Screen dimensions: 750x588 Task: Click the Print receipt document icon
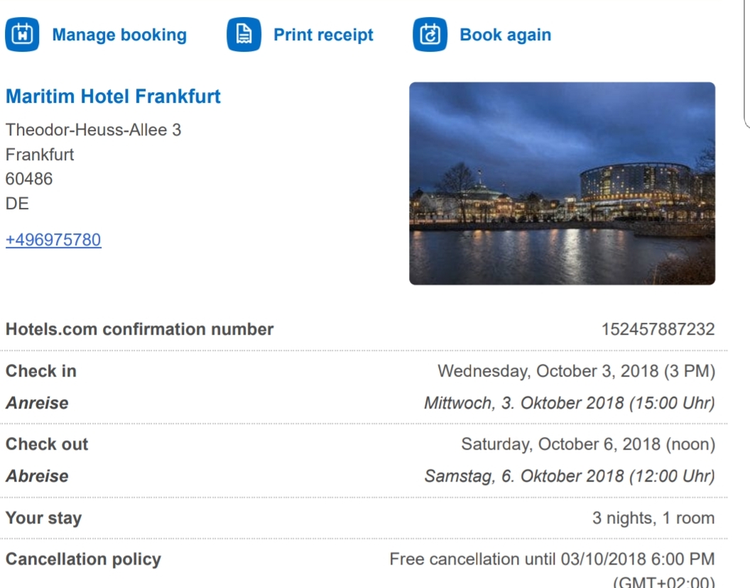click(x=244, y=35)
